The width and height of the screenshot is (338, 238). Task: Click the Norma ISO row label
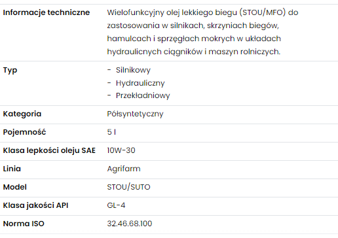point(24,224)
